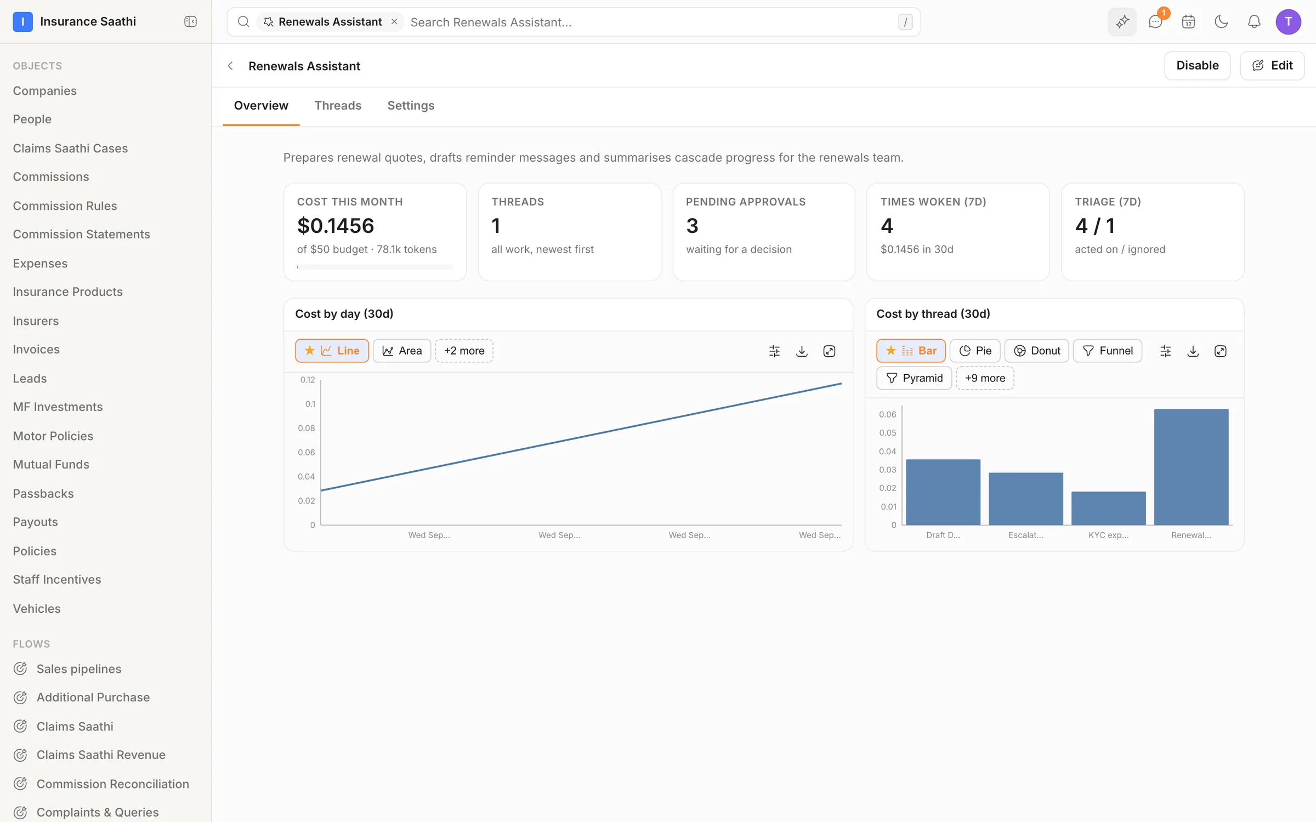Image resolution: width=1316 pixels, height=822 pixels.
Task: Click the Edit button
Action: point(1272,65)
